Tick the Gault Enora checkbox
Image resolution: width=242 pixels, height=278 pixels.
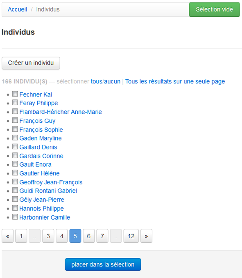(15, 164)
